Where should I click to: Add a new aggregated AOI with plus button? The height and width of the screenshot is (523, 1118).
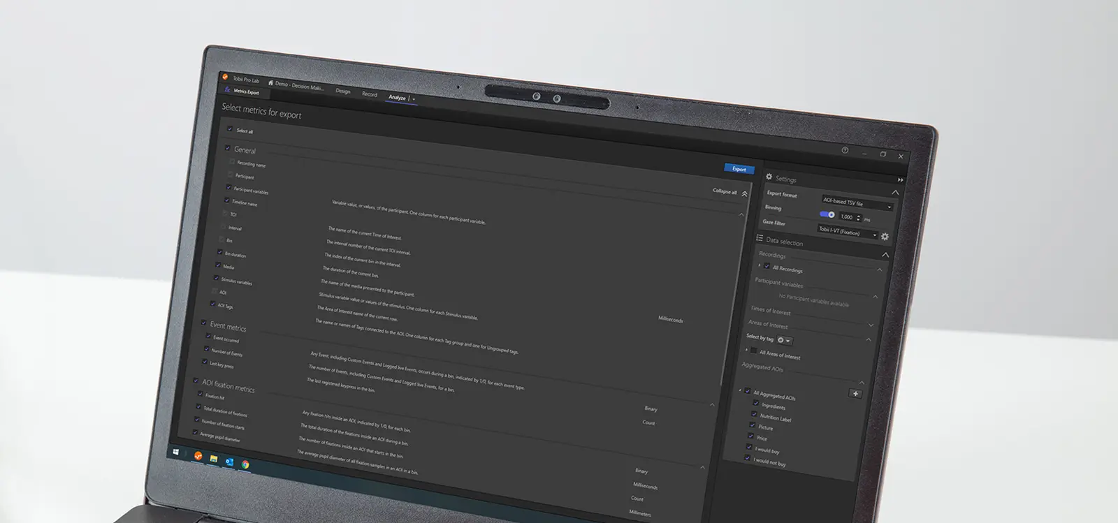click(x=855, y=394)
